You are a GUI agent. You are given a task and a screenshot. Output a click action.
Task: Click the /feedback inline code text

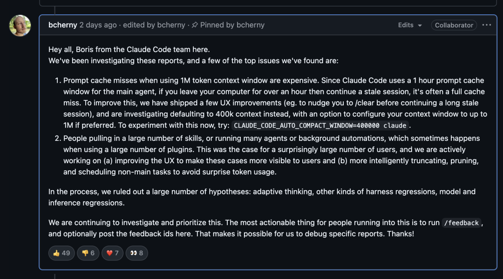coord(461,223)
